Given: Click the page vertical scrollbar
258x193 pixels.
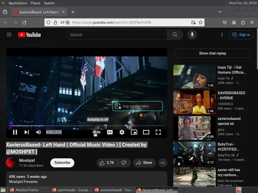Looking at the screenshot, I should (x=257, y=49).
